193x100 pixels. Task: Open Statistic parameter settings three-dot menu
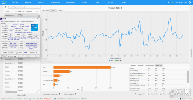coord(60,94)
